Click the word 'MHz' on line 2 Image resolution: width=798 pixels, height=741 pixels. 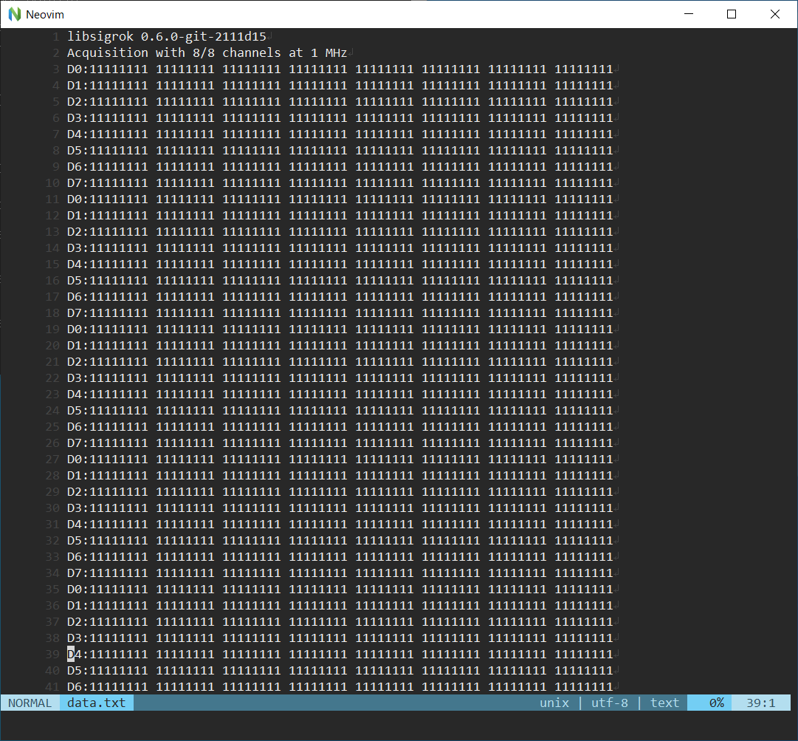337,53
